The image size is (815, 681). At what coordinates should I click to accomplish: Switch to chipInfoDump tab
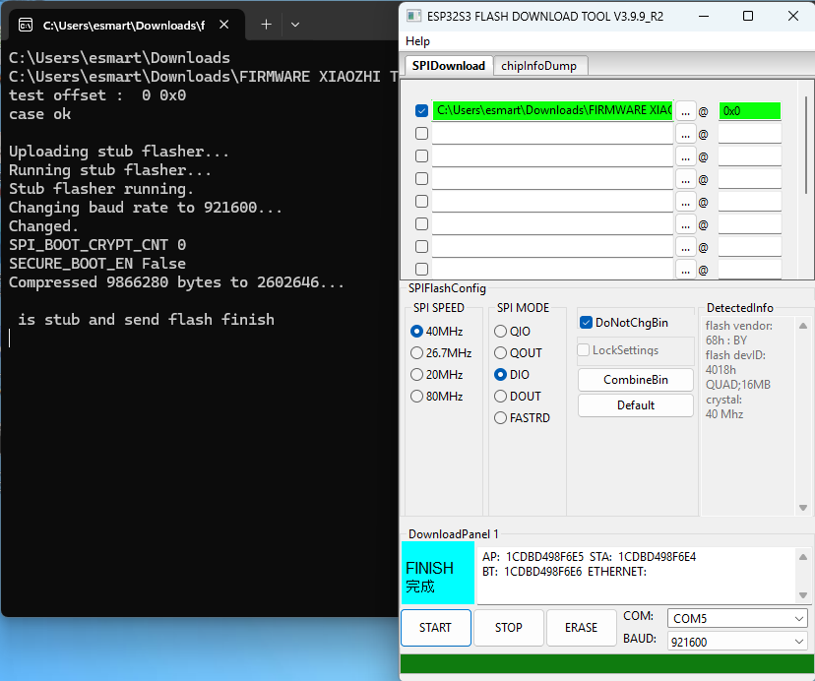click(x=540, y=65)
